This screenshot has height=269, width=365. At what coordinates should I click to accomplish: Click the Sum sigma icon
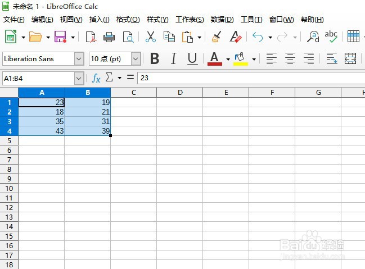(x=109, y=77)
